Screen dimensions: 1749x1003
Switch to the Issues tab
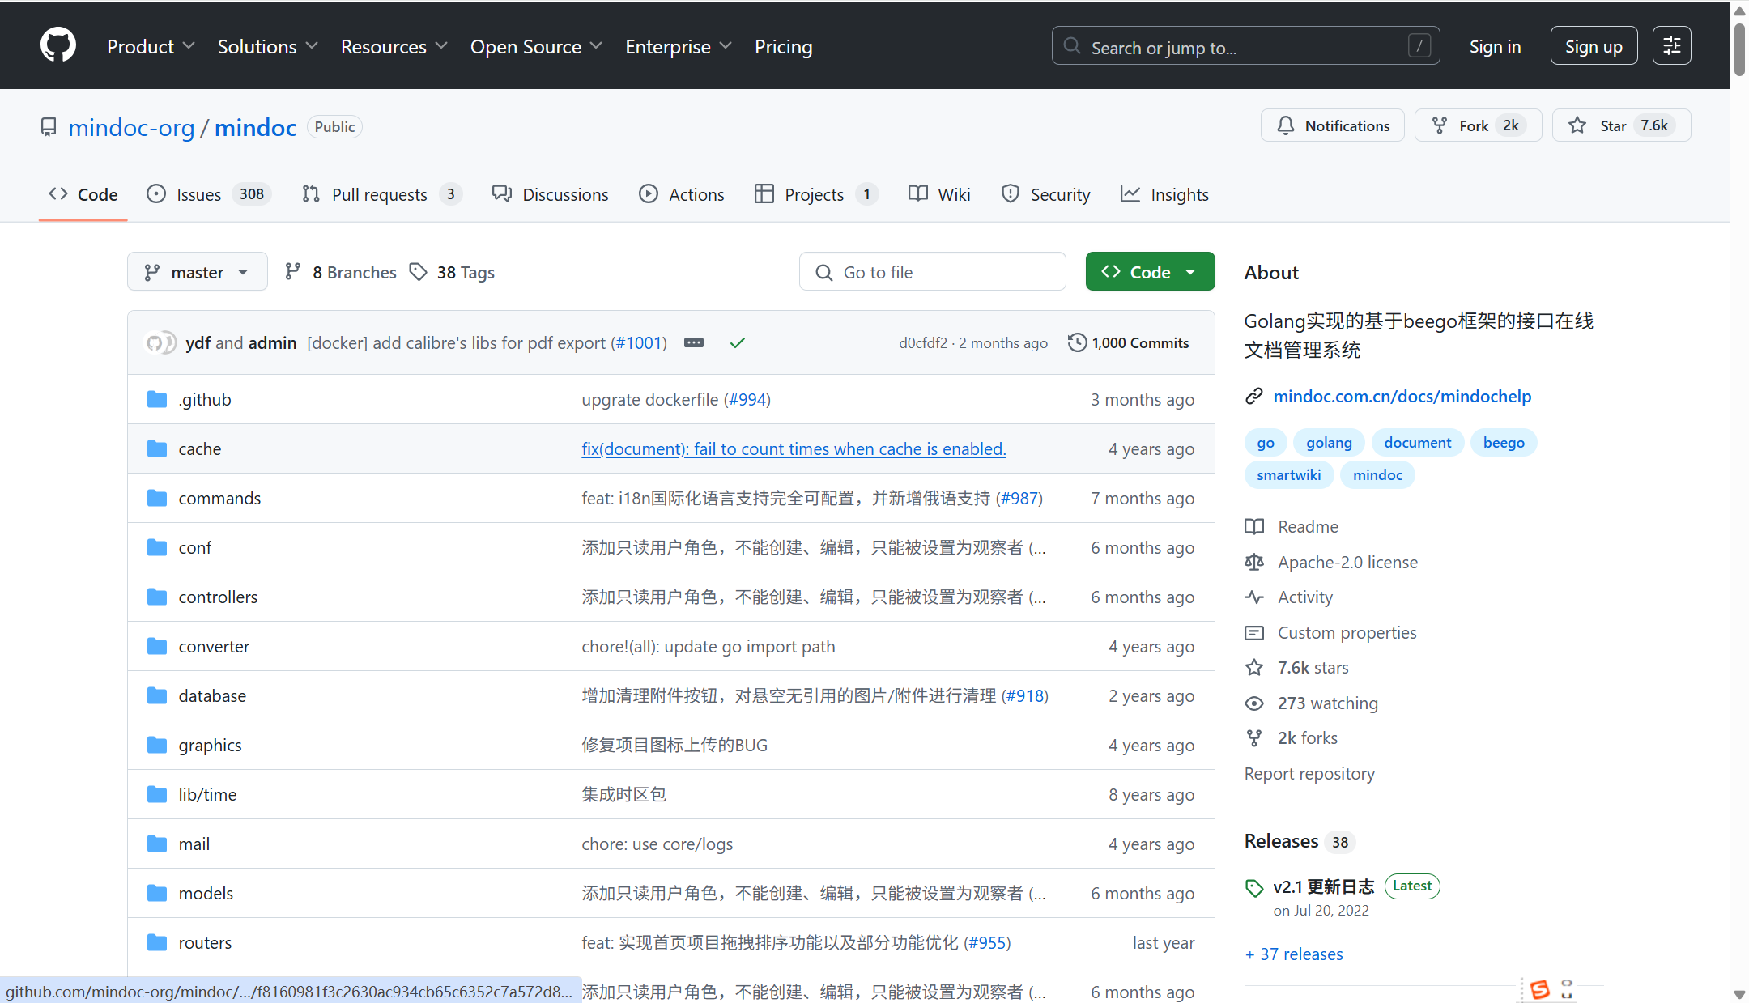click(x=198, y=194)
